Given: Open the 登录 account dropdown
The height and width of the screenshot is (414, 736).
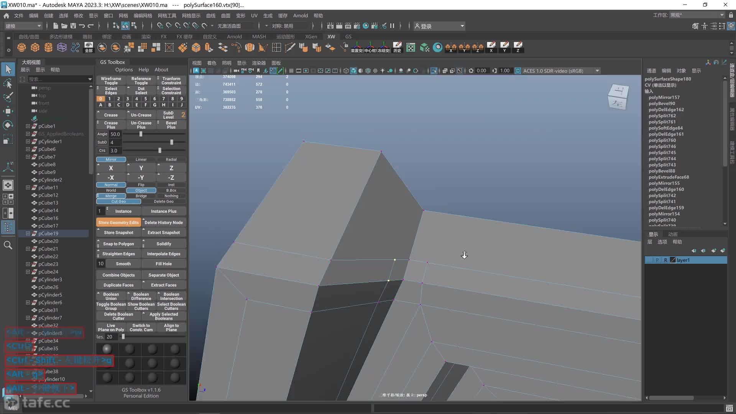Looking at the screenshot, I should (x=439, y=26).
